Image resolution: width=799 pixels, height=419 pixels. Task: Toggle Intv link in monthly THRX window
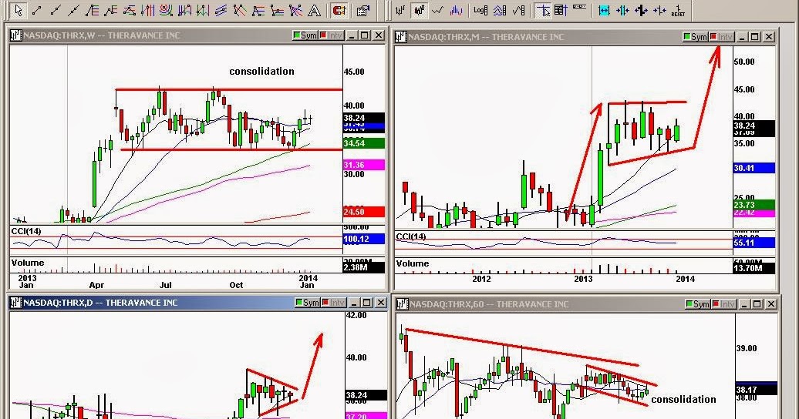pyautogui.click(x=722, y=37)
